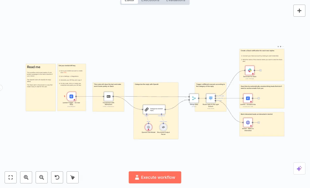This screenshot has height=188, width=310.
Task: Click the zoom in magnifier button
Action: 26,177
